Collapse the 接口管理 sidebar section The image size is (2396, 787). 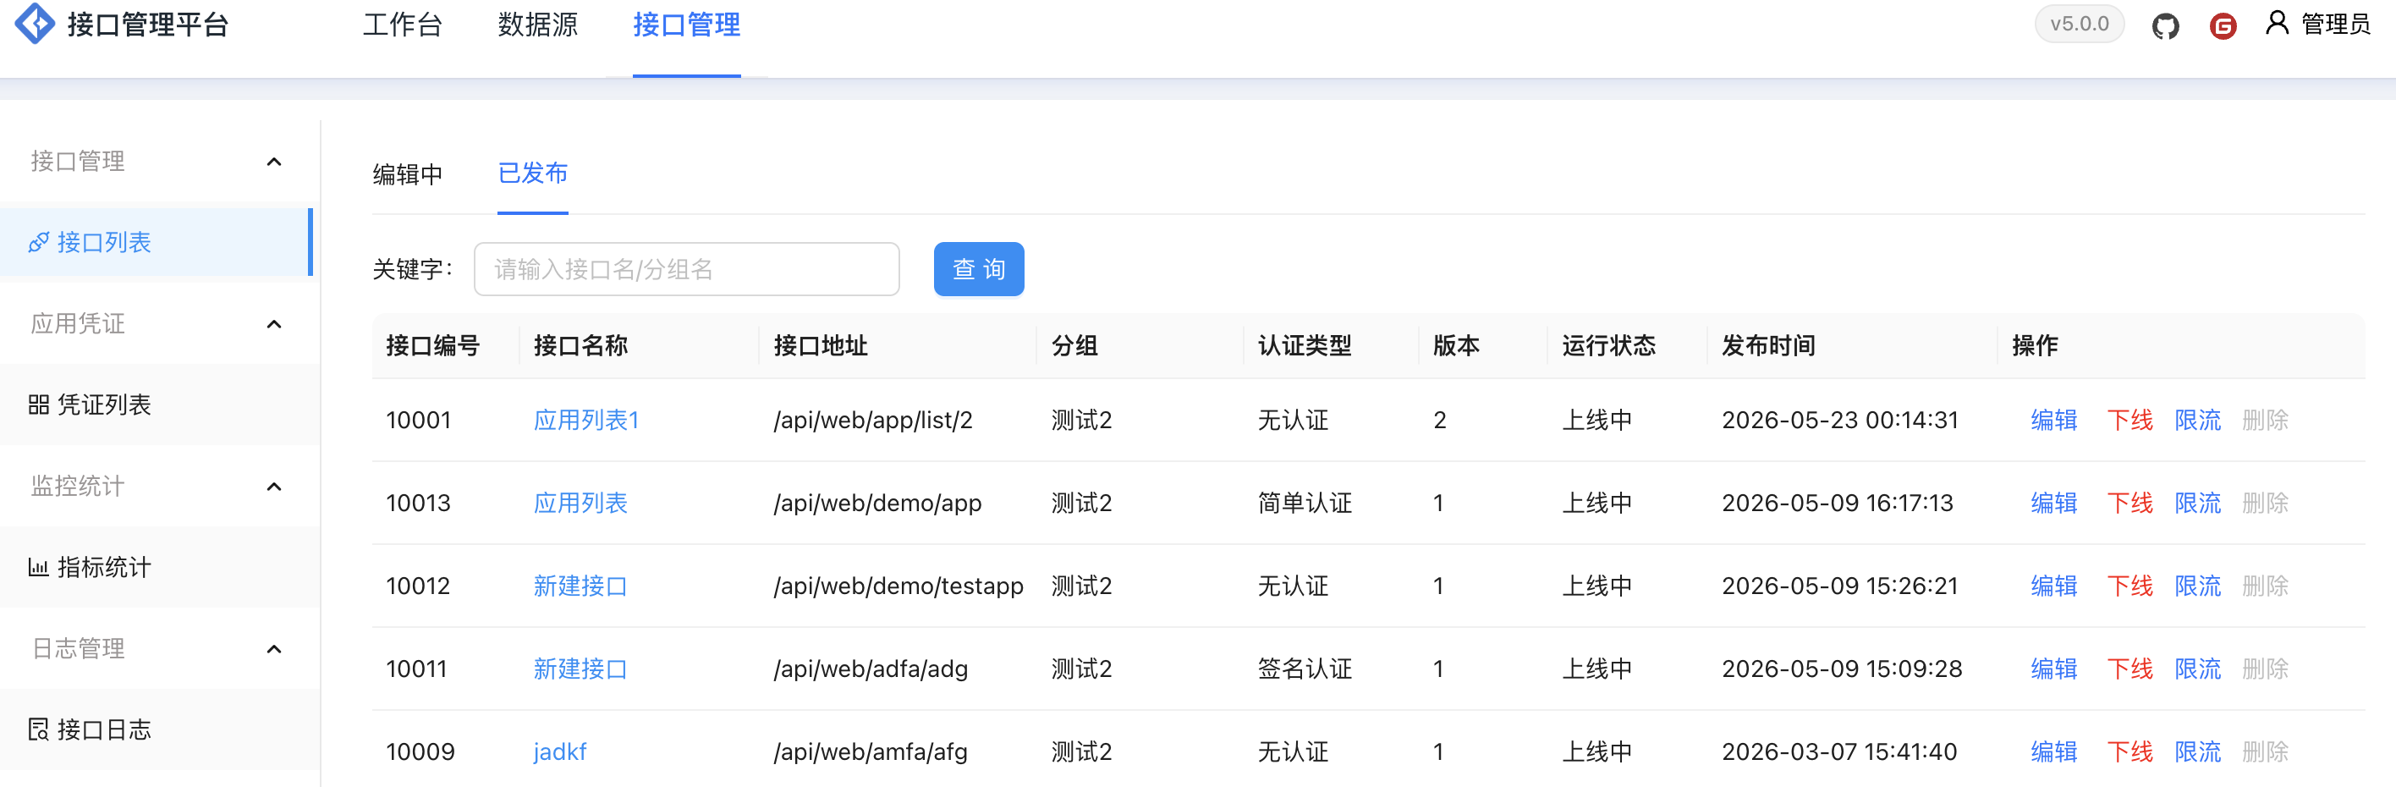click(273, 162)
